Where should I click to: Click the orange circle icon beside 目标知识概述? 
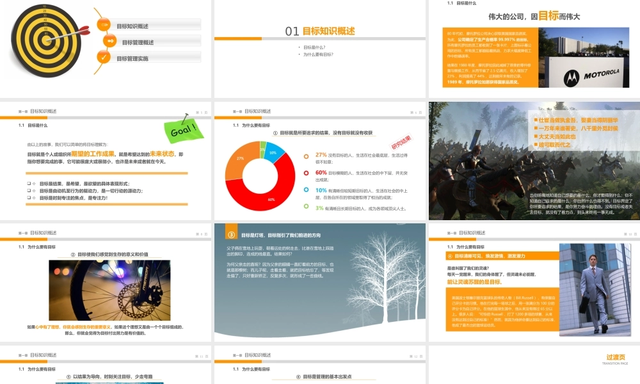click(103, 24)
